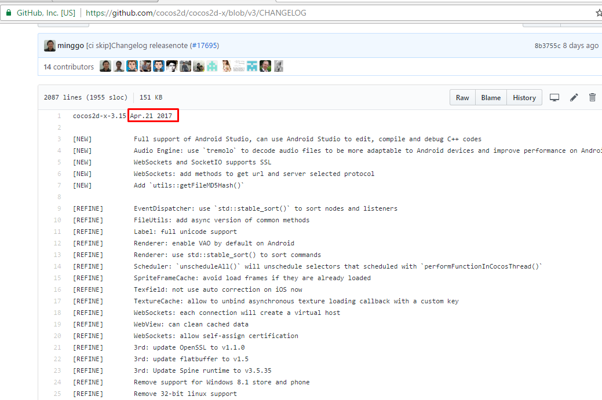Show the file's commit History
This screenshot has height=400, width=602.
[524, 97]
